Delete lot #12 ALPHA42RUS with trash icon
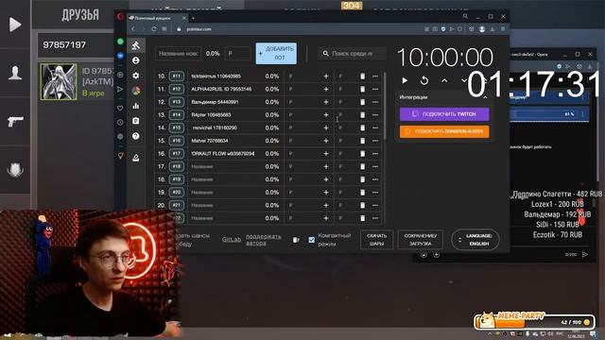The image size is (605, 340). 362,89
